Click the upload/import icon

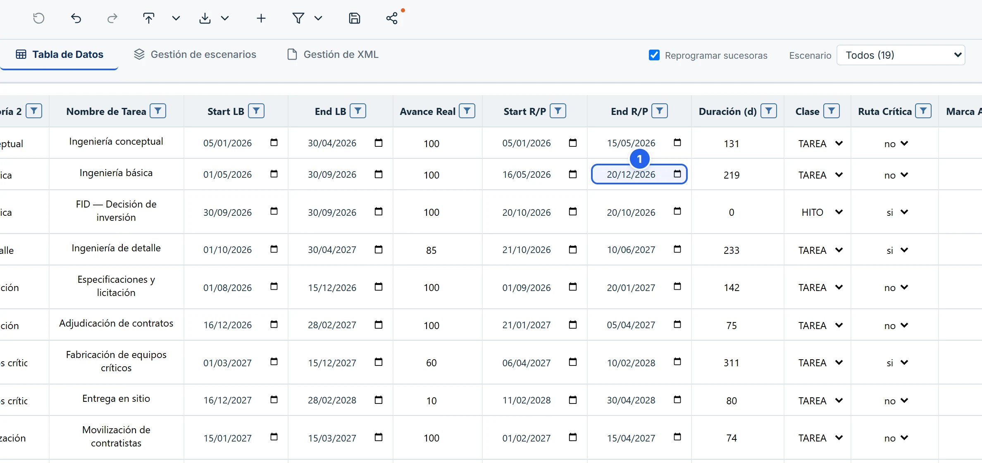tap(149, 18)
